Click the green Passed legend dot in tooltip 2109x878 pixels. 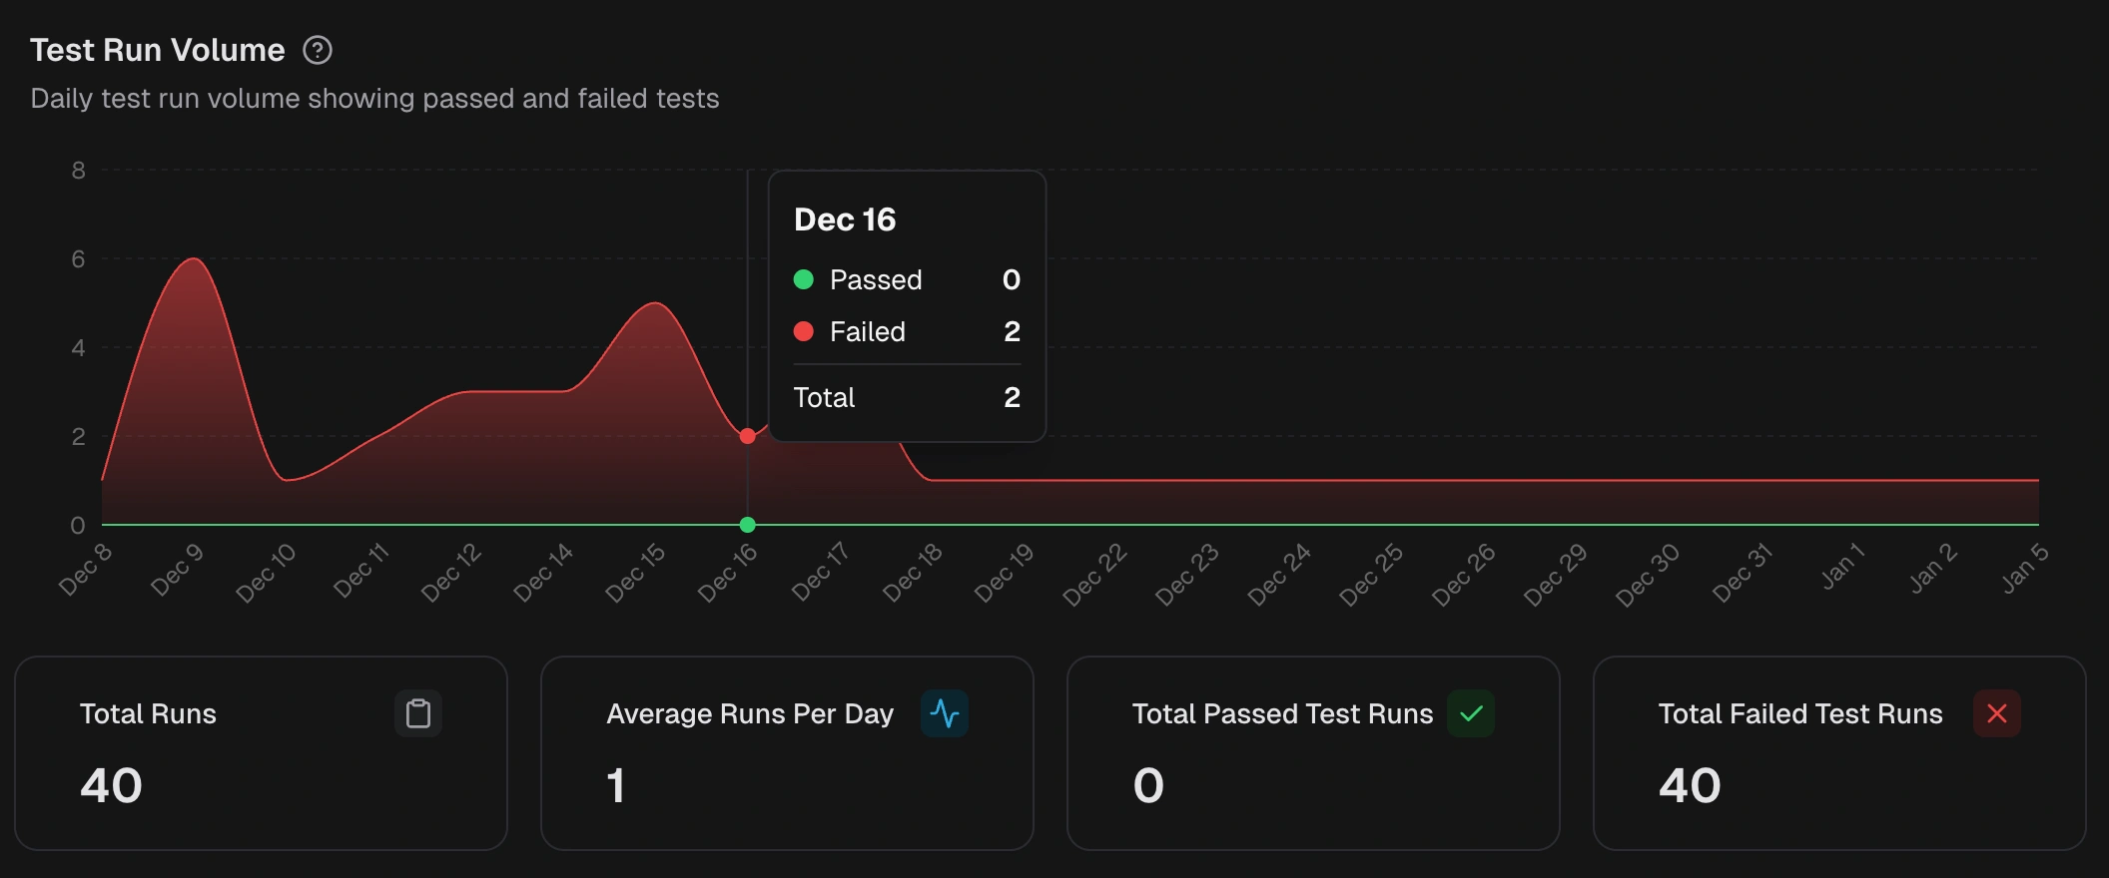coord(804,279)
